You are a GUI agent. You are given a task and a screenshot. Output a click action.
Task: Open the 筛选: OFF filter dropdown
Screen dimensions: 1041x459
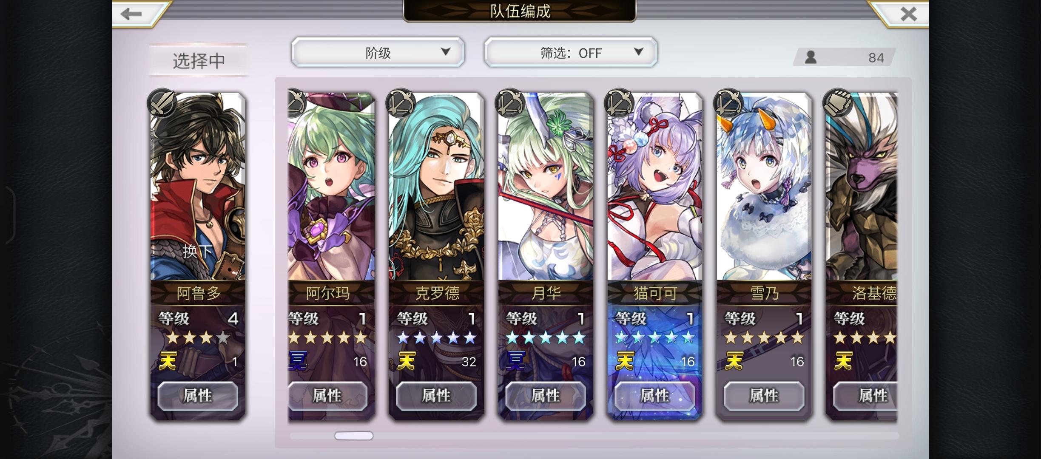tap(571, 52)
